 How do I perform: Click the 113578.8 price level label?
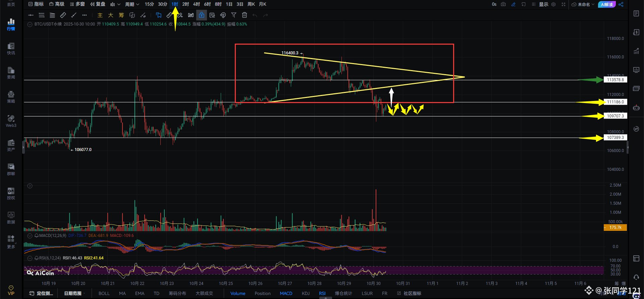point(615,80)
